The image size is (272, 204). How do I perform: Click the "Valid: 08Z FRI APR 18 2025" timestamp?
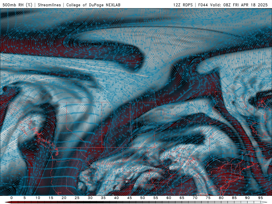239,5
